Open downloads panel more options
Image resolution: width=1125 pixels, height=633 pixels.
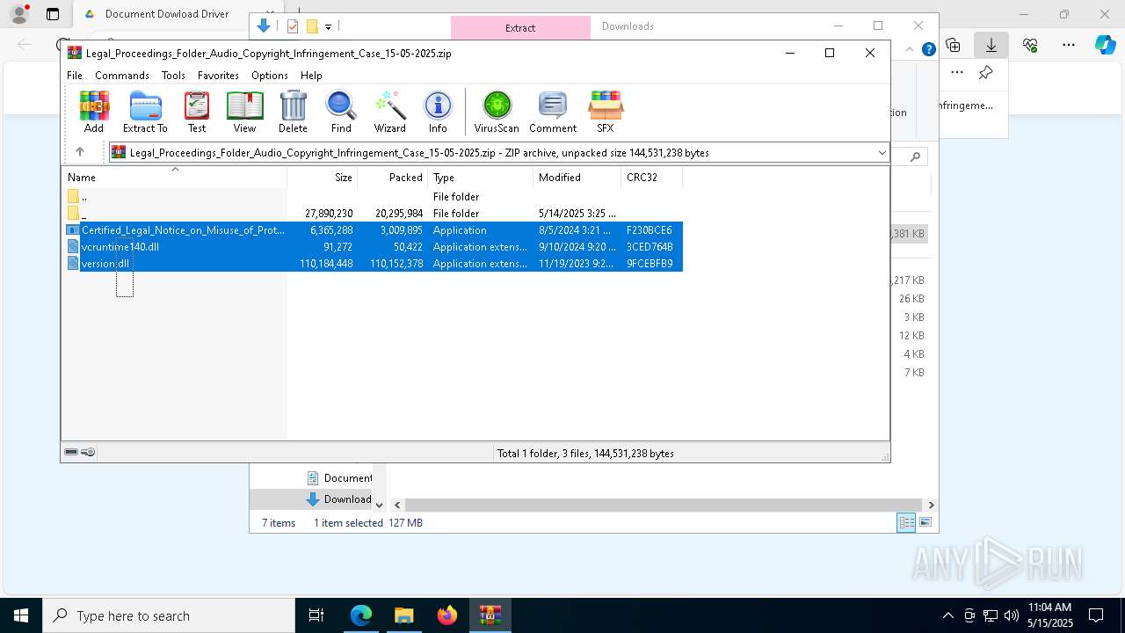(x=957, y=73)
